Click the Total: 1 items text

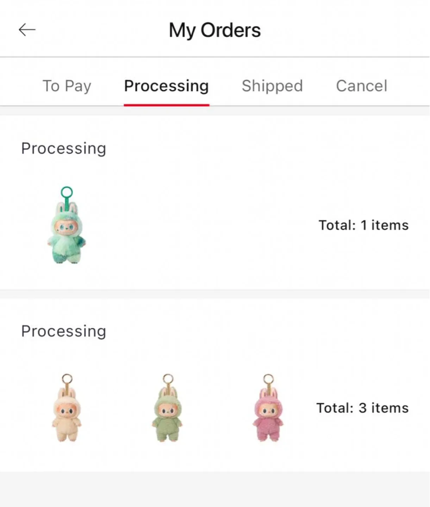(x=363, y=225)
